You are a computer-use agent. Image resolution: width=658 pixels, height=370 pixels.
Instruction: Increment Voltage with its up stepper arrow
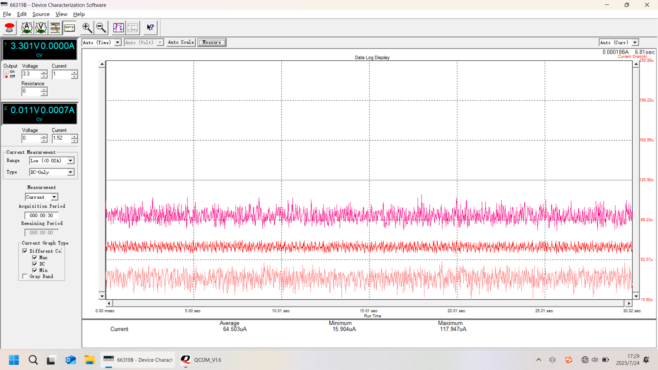pos(44,72)
